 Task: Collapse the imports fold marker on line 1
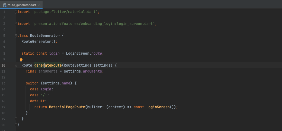(x=16, y=12)
